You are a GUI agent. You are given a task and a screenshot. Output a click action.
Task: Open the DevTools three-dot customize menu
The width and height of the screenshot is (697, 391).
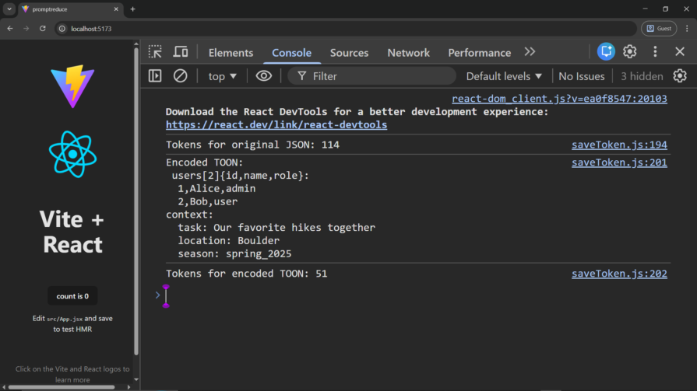655,52
